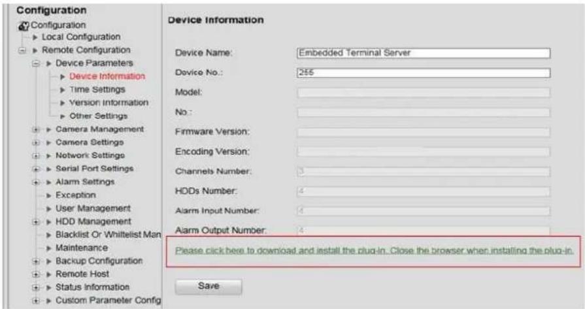Select Camera Management tree item

tap(99, 129)
